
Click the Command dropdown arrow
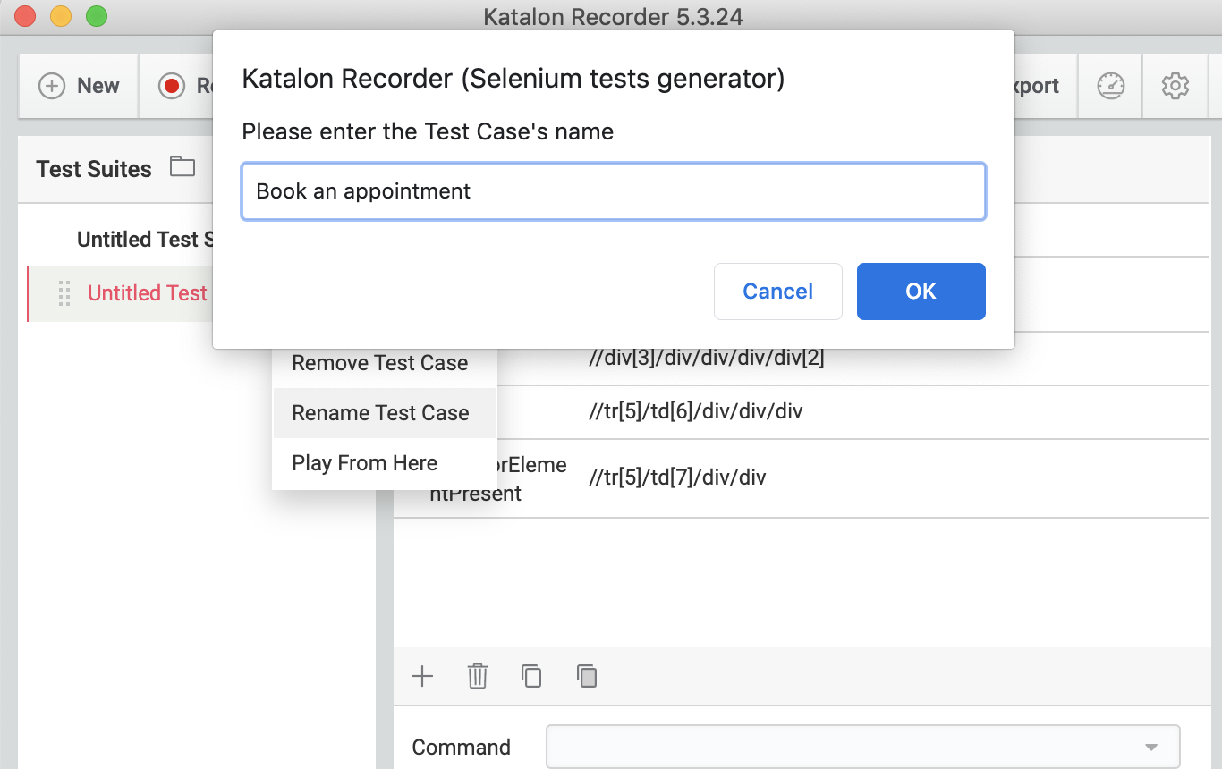point(1151,748)
